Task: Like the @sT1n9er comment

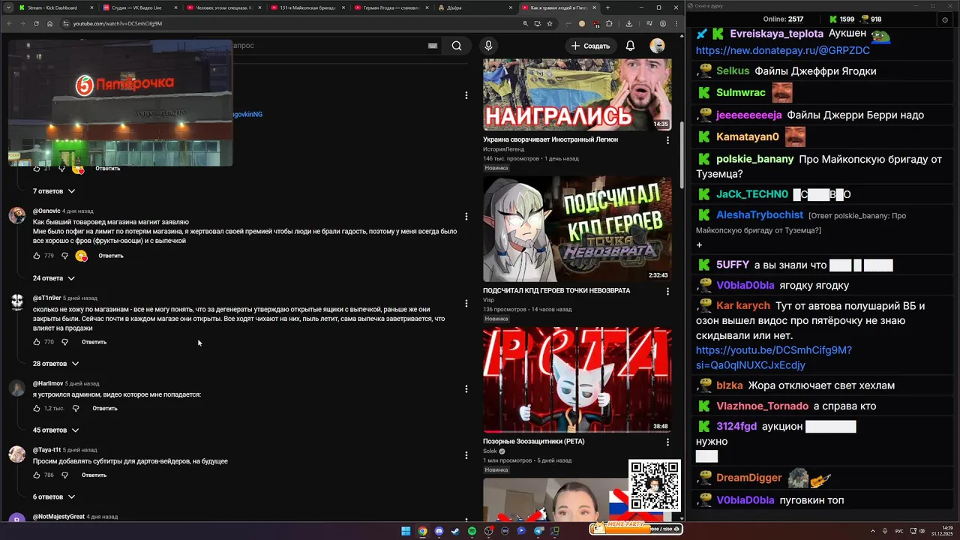Action: pyautogui.click(x=37, y=342)
